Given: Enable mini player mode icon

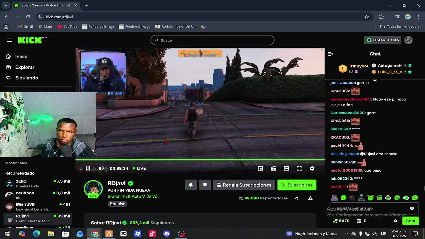Looking at the screenshot, I should (x=260, y=168).
